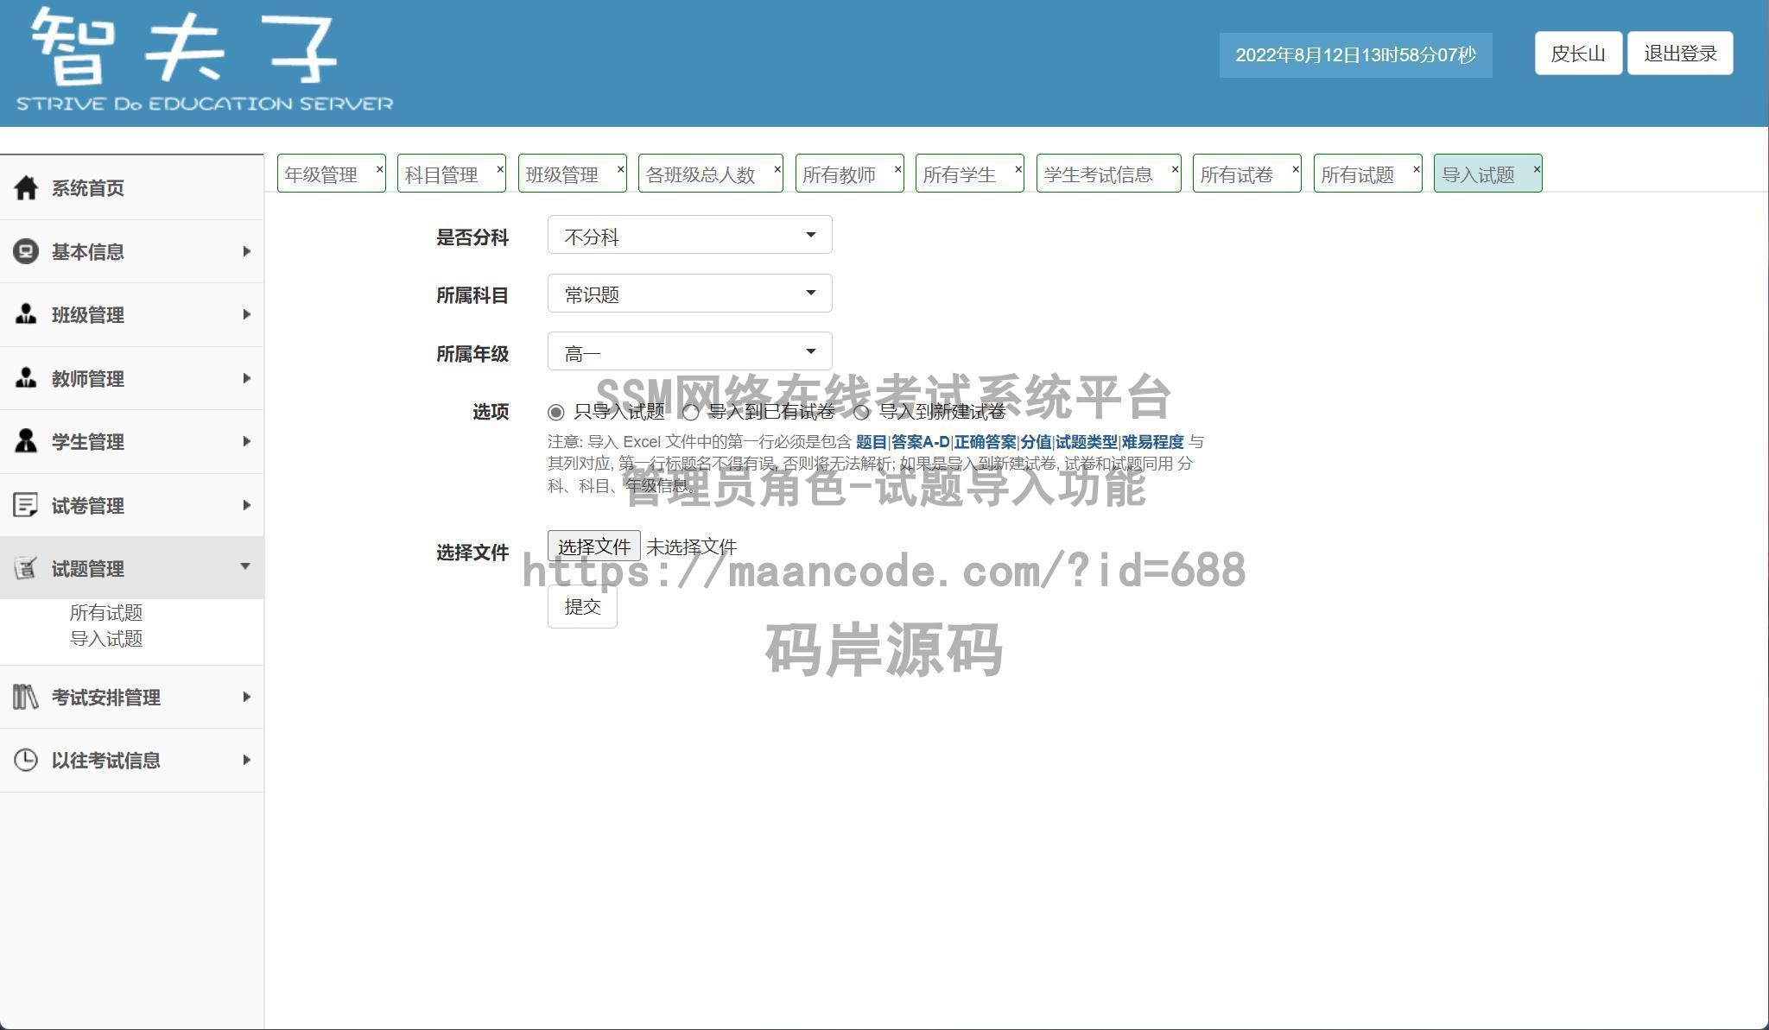Close the 所有试卷 tab
The image size is (1769, 1030).
click(x=1296, y=169)
